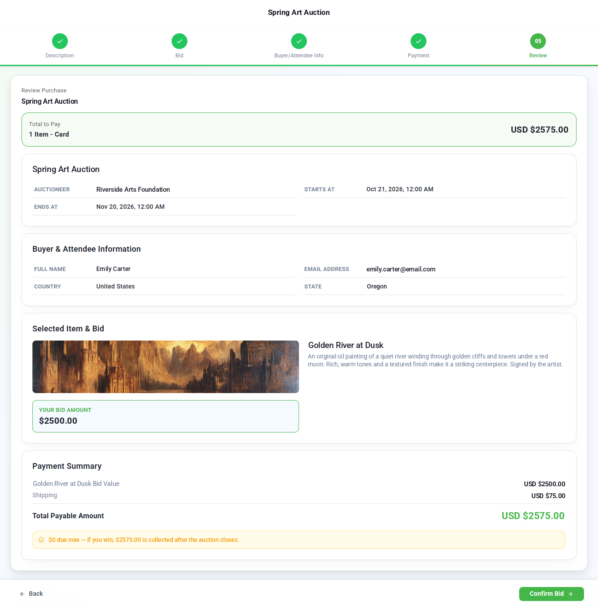Click the 'Selected Item & Bid' heading
The image size is (598, 608).
(x=68, y=329)
